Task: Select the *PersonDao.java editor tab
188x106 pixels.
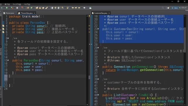Action: (26, 13)
